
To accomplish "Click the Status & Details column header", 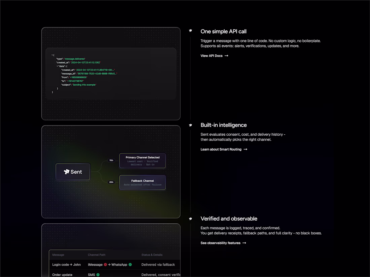I will (152, 255).
